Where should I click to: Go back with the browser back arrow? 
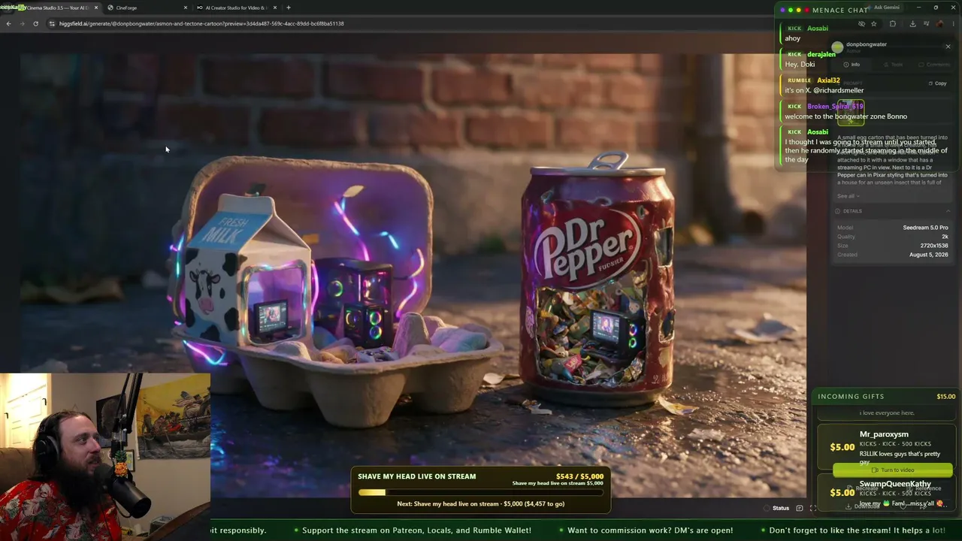click(8, 23)
